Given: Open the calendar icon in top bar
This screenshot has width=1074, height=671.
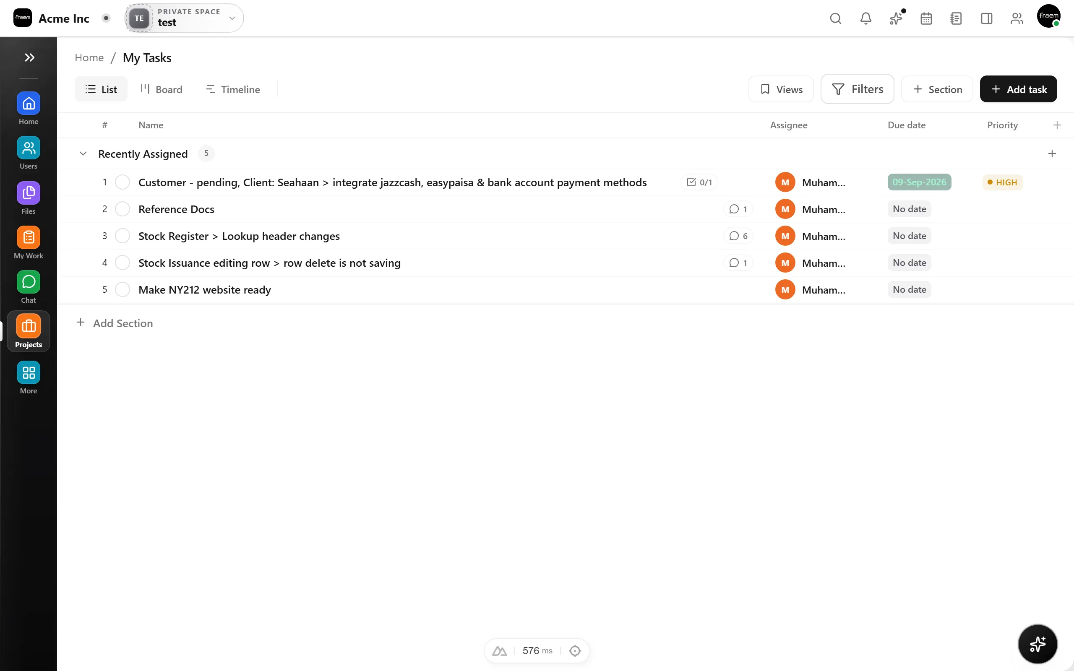Looking at the screenshot, I should (x=926, y=18).
